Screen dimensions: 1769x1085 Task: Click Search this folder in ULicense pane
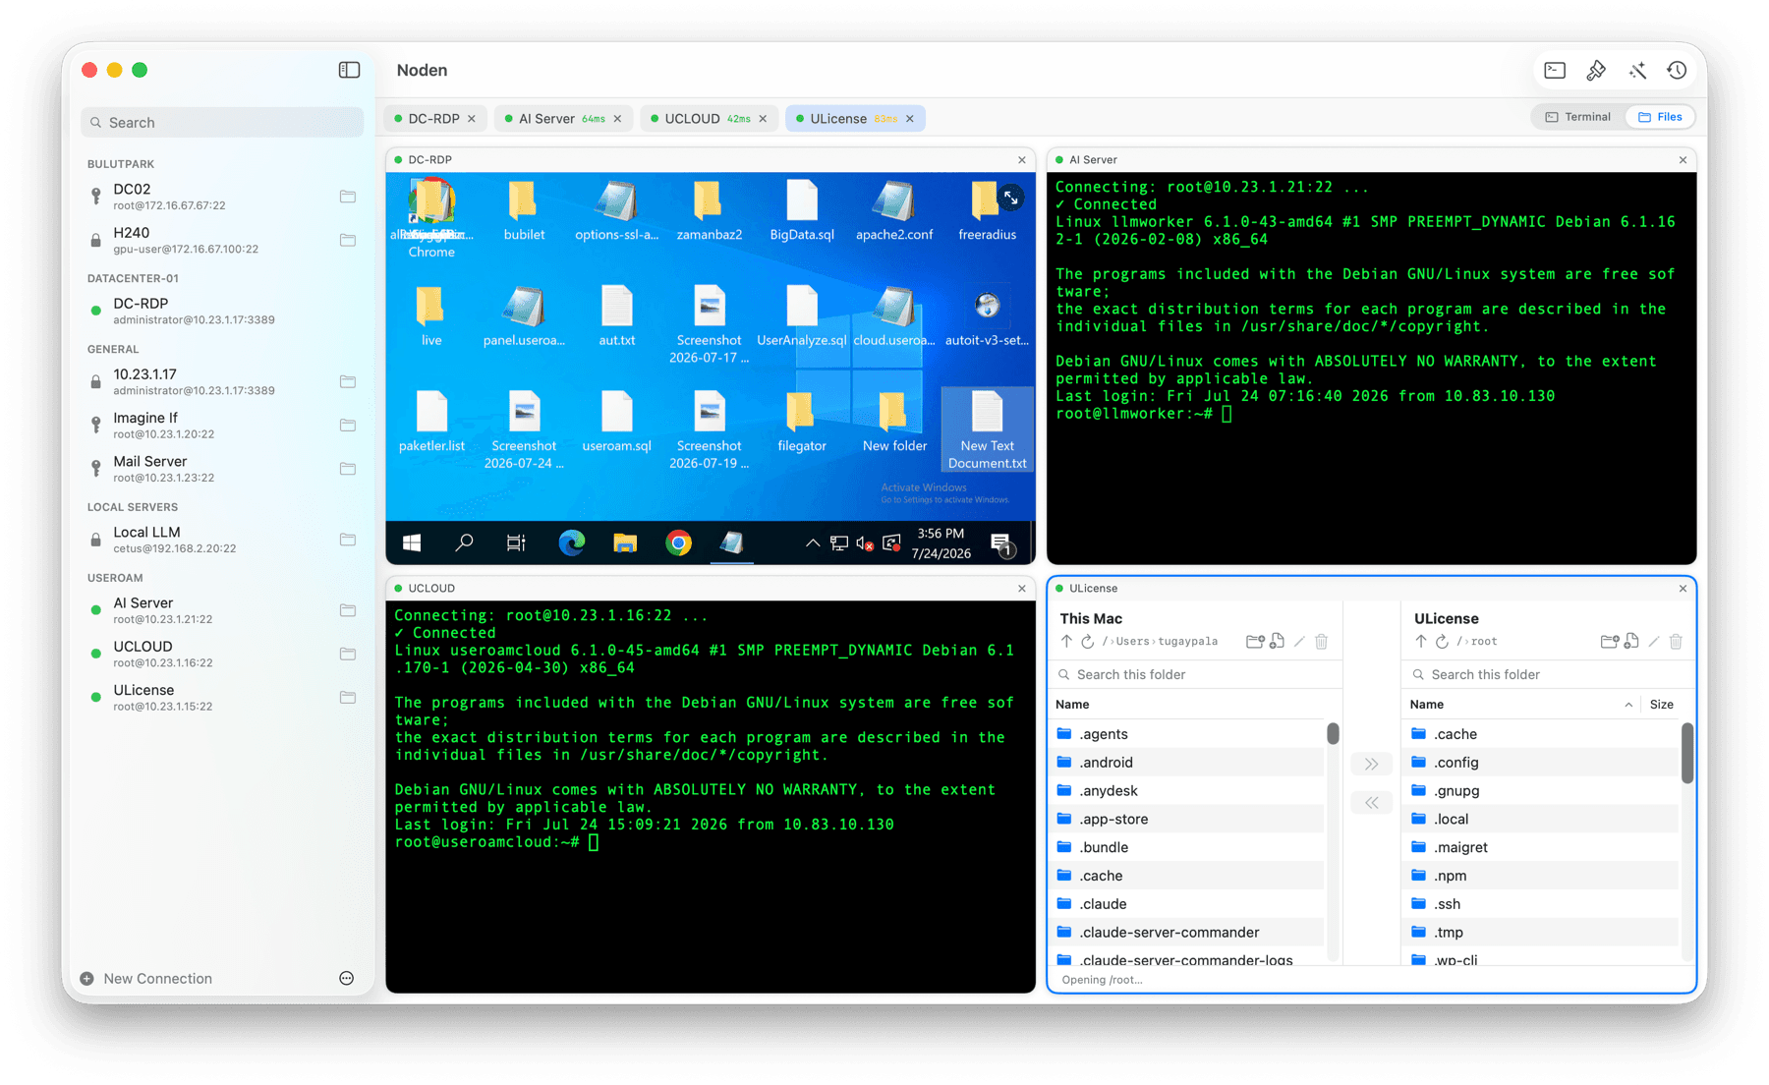(1549, 675)
